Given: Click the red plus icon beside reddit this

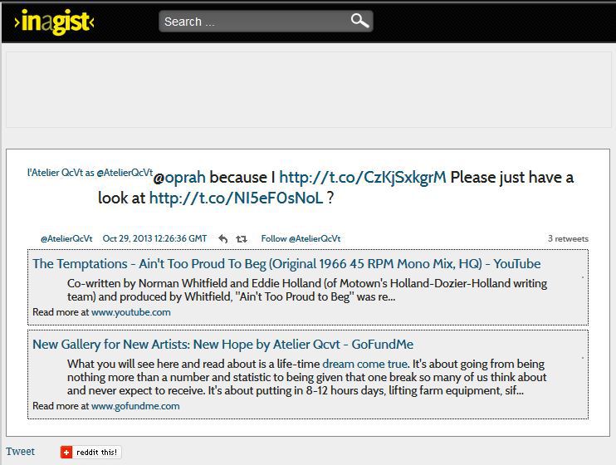Looking at the screenshot, I should click(x=66, y=453).
